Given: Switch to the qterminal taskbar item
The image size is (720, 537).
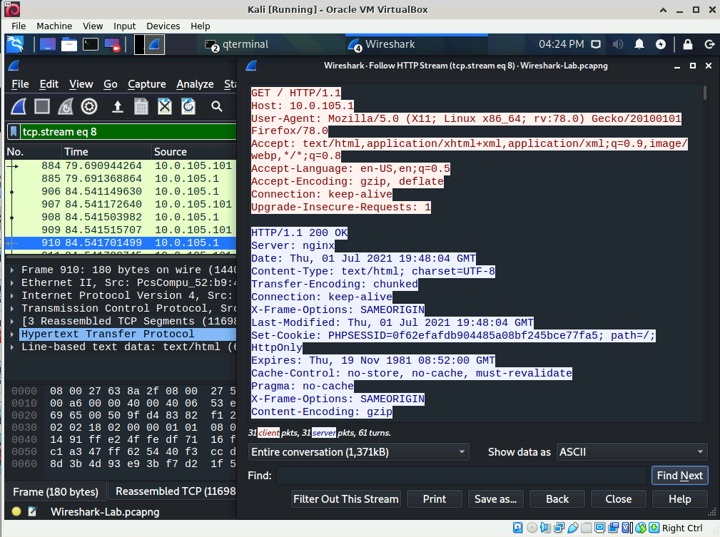Looking at the screenshot, I should (237, 44).
